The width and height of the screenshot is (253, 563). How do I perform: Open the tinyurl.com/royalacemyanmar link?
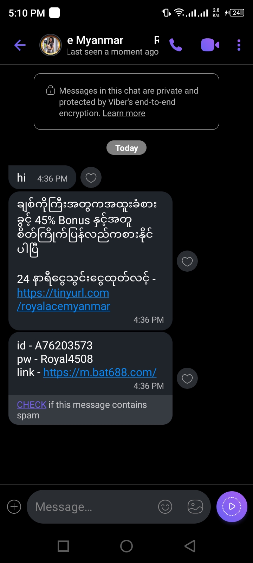click(63, 299)
